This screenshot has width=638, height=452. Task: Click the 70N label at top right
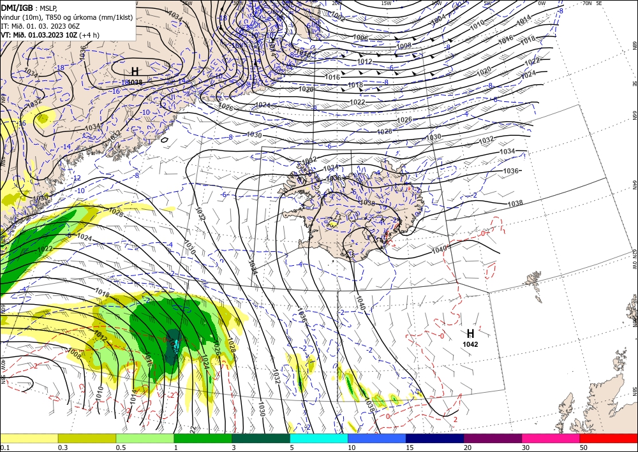click(x=587, y=3)
